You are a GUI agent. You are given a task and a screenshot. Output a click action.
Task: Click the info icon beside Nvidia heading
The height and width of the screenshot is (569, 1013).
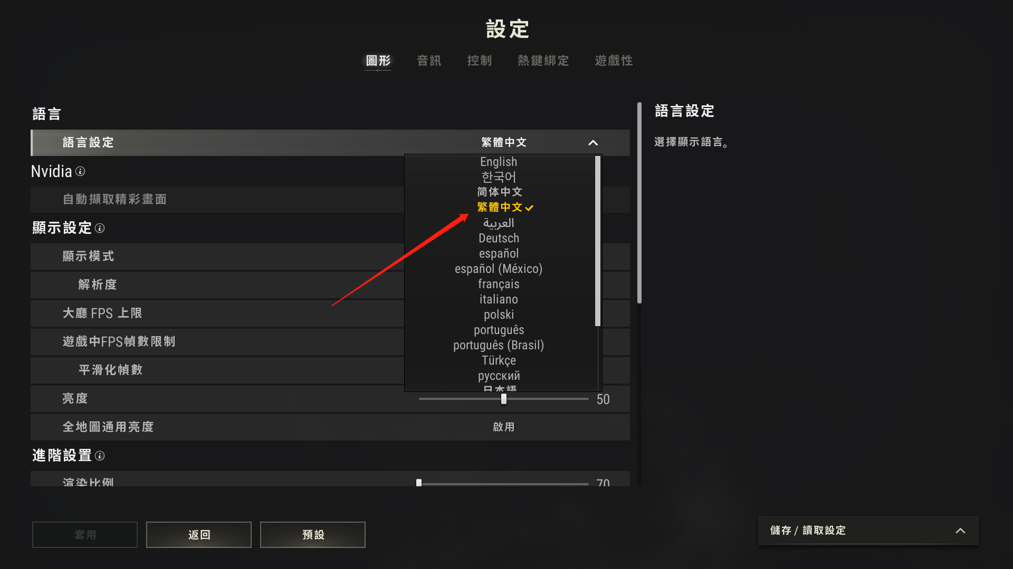click(80, 171)
